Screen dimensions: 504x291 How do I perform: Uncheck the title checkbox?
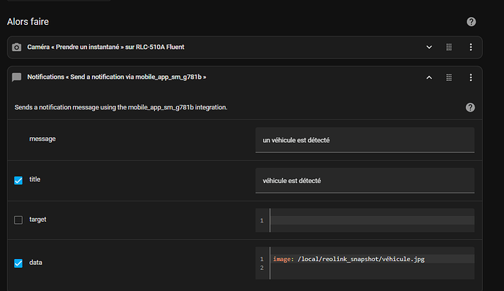18,180
